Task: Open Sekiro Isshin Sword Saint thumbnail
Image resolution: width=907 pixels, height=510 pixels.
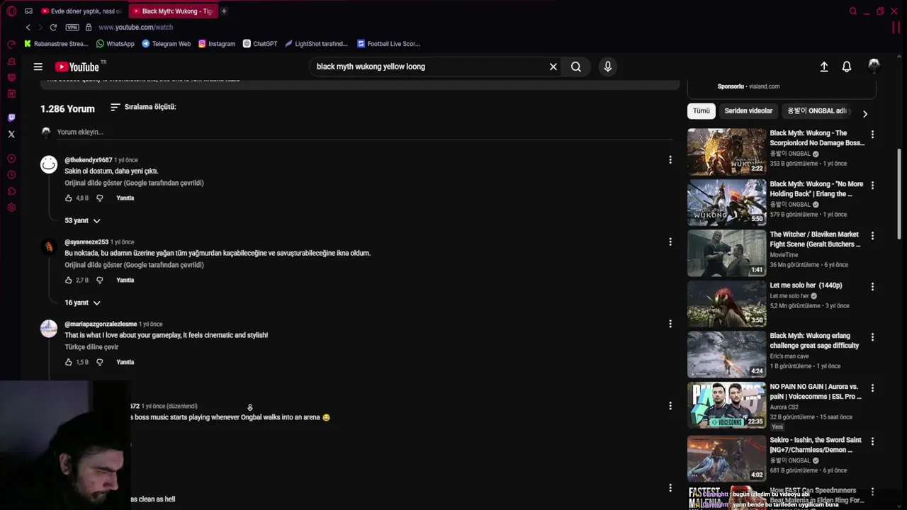Action: coord(727,459)
